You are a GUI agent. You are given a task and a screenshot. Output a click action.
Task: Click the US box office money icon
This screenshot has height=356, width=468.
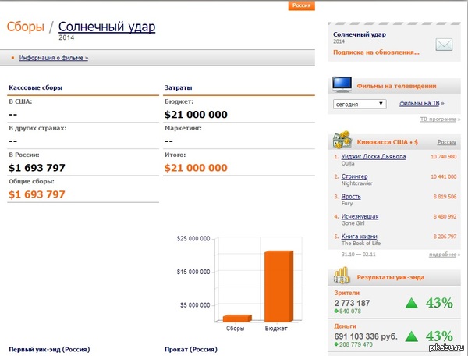pyautogui.click(x=341, y=141)
